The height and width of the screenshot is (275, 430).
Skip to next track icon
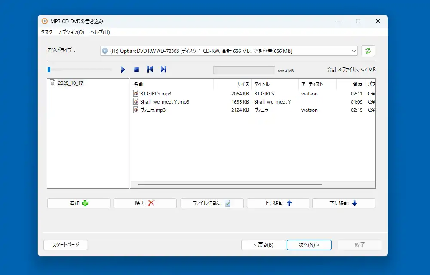tap(163, 70)
